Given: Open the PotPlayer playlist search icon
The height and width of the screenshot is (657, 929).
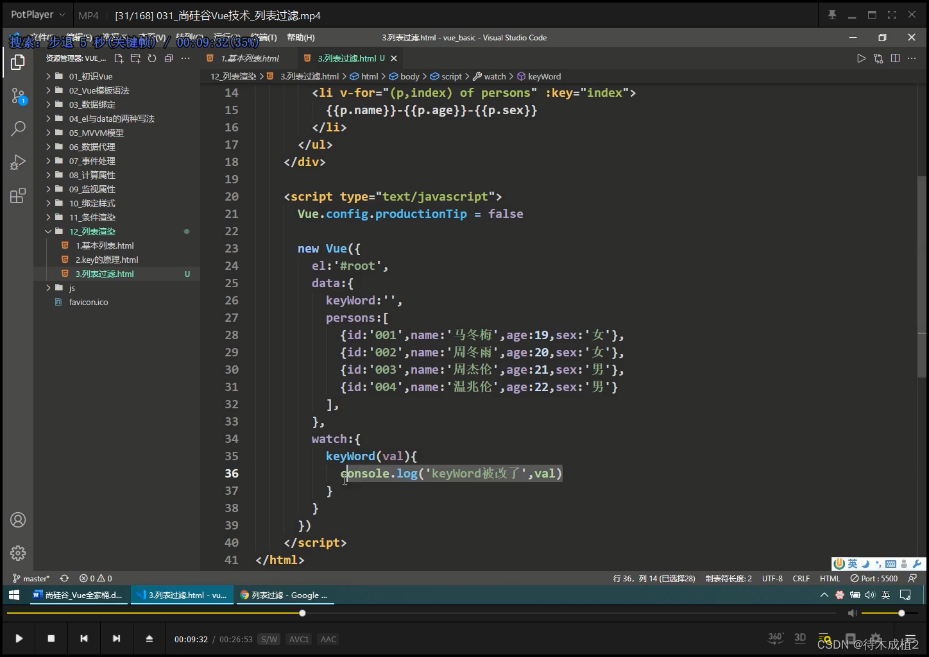Looking at the screenshot, I should [x=824, y=639].
